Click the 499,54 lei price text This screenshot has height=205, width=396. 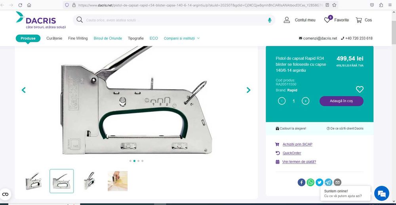point(350,58)
